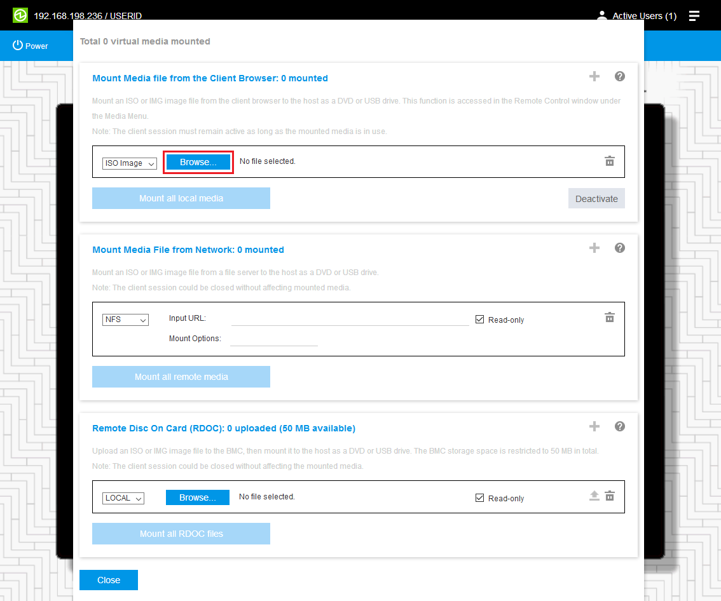Click the Input URL text field
The width and height of the screenshot is (721, 601).
350,319
